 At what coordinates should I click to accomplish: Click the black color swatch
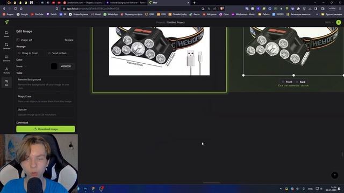pyautogui.click(x=54, y=66)
